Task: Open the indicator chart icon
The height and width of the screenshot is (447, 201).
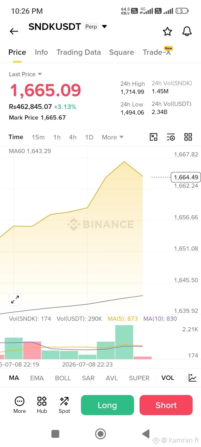Action: tap(193, 378)
